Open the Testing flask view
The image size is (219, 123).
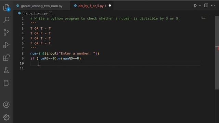pyautogui.click(x=6, y=70)
